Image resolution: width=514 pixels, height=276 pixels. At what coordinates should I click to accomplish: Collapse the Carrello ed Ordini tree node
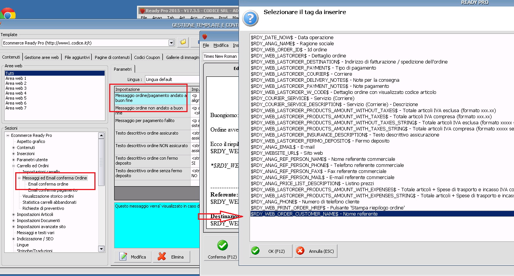click(14, 166)
